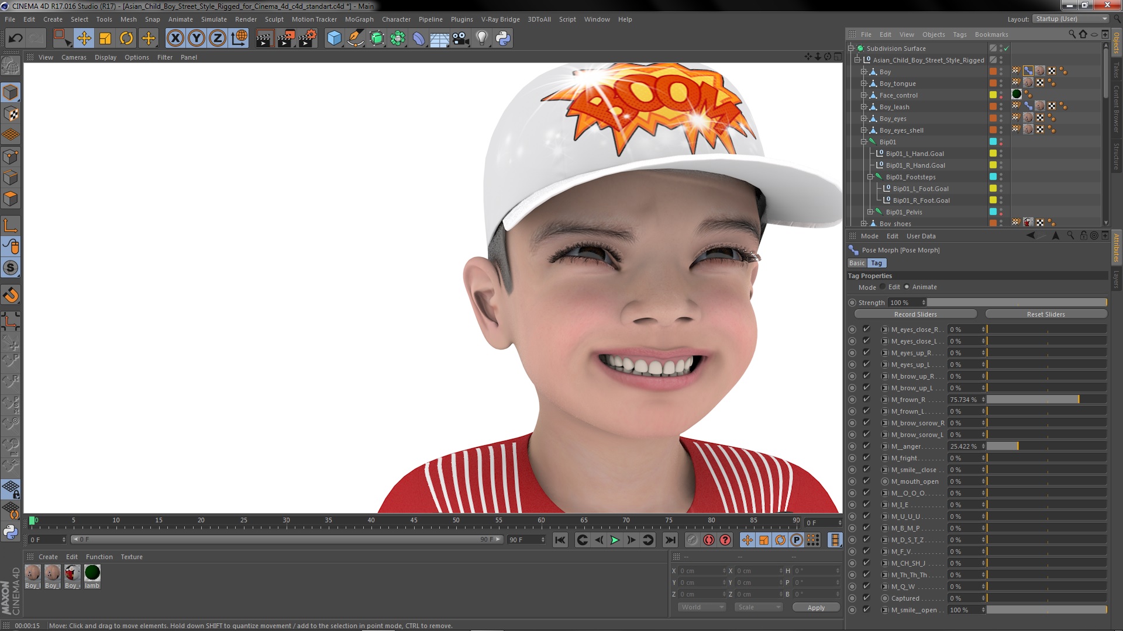Expand Face_control tree item

click(863, 95)
